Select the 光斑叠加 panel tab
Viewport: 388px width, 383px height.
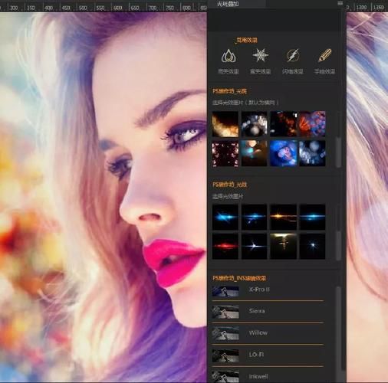pos(228,4)
